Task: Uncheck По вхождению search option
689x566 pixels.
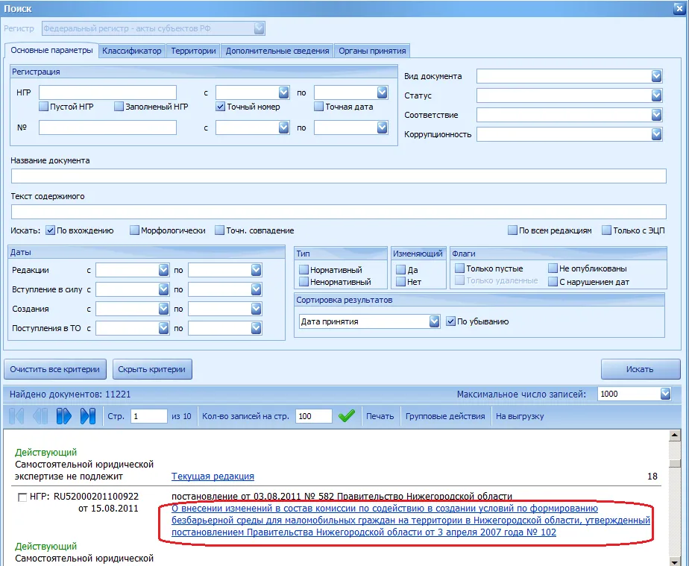Action: coord(50,230)
